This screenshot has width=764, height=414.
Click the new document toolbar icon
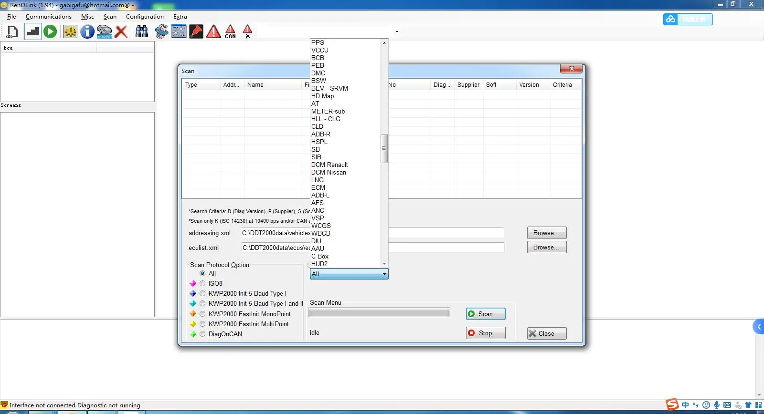[x=12, y=32]
